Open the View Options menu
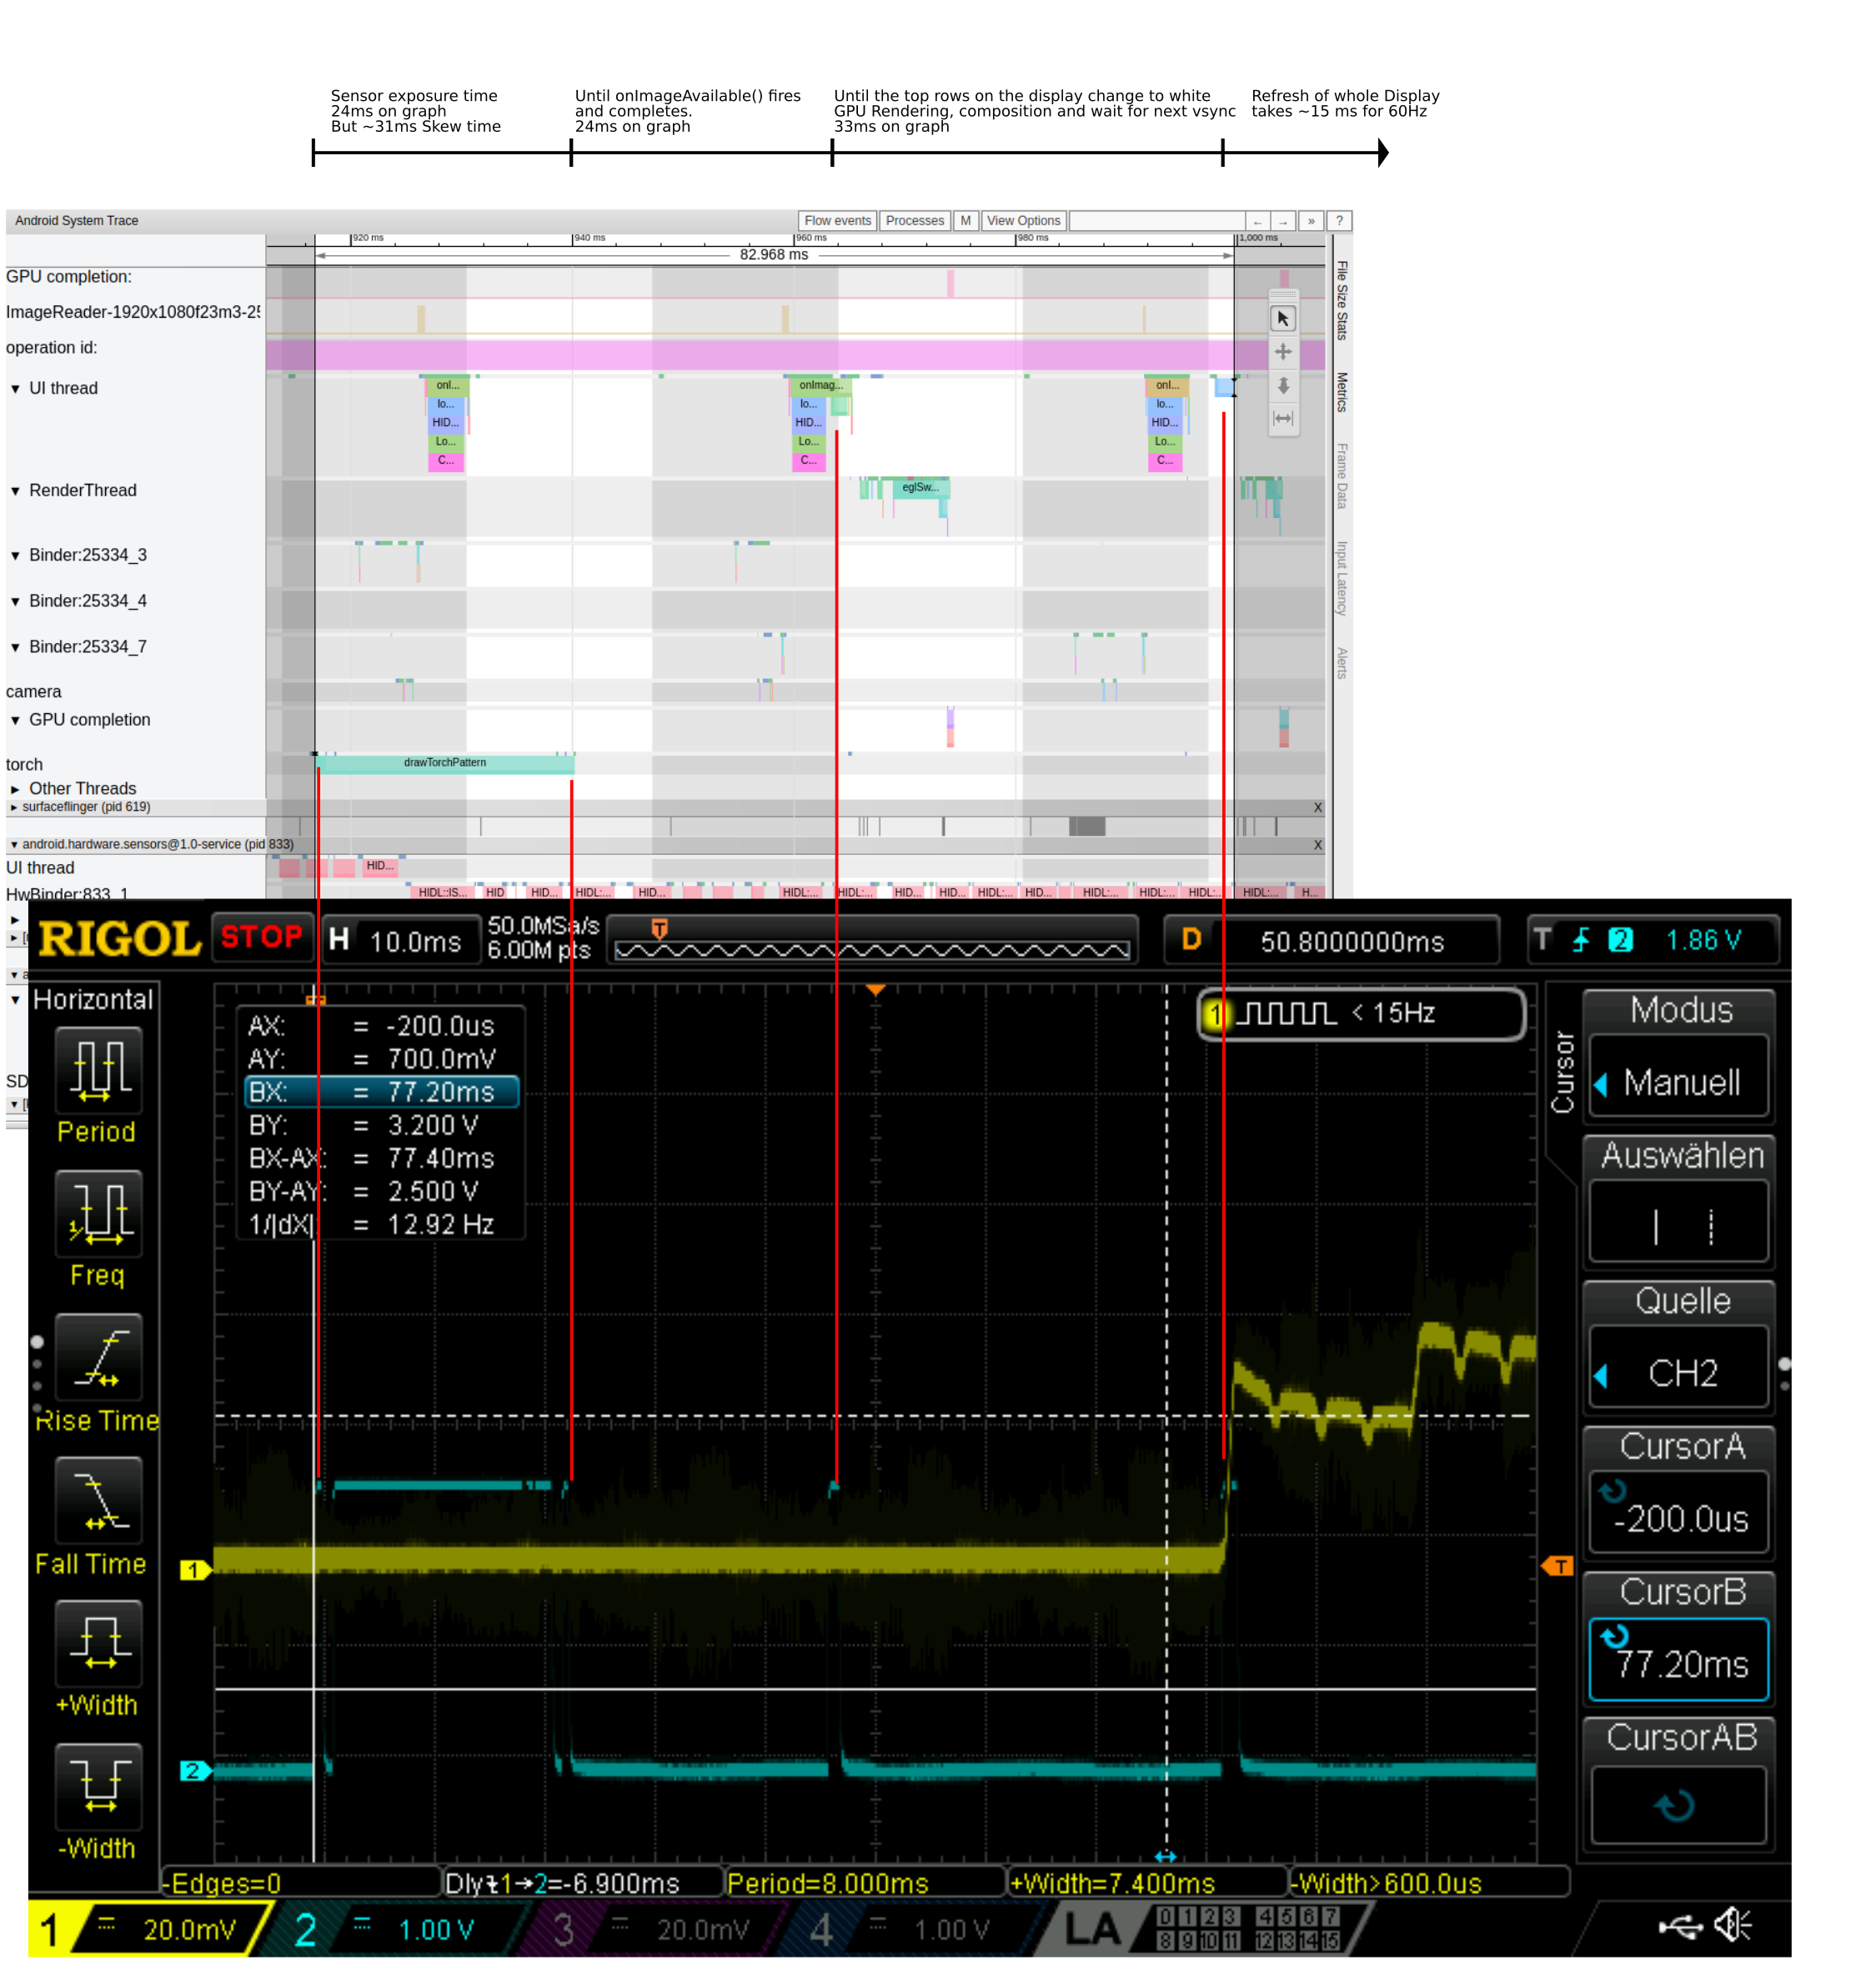The height and width of the screenshot is (1981, 1876). point(1023,221)
